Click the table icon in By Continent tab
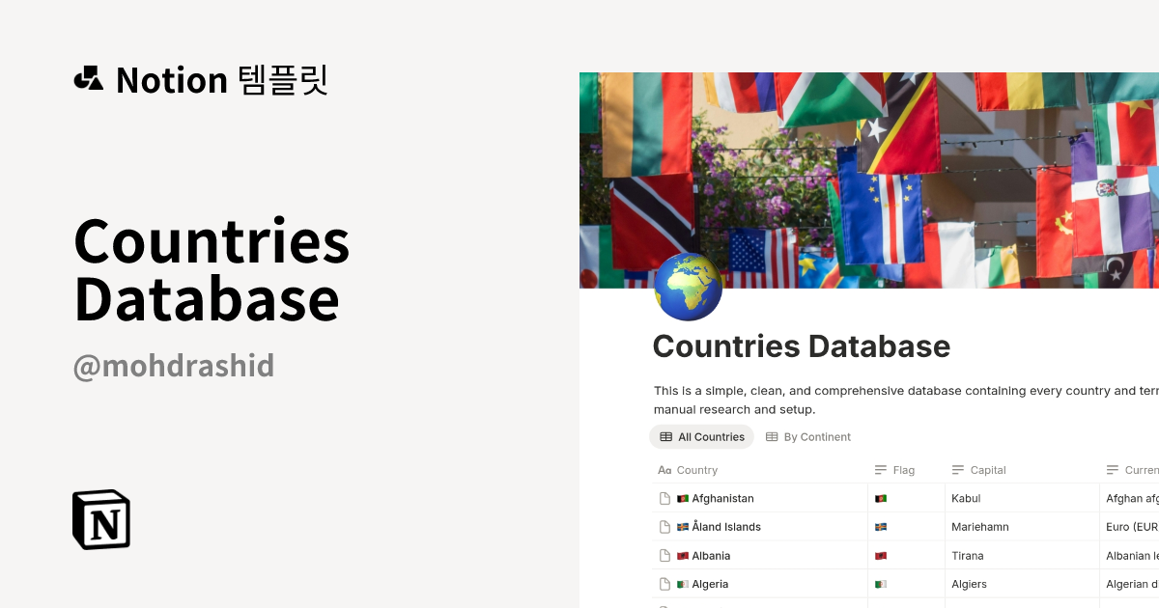The image size is (1159, 608). (772, 437)
